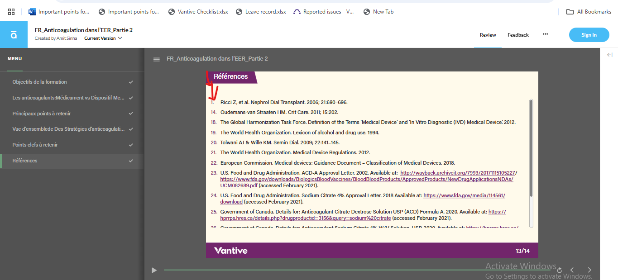Open the hprrps.hres.ca details link

(306, 218)
